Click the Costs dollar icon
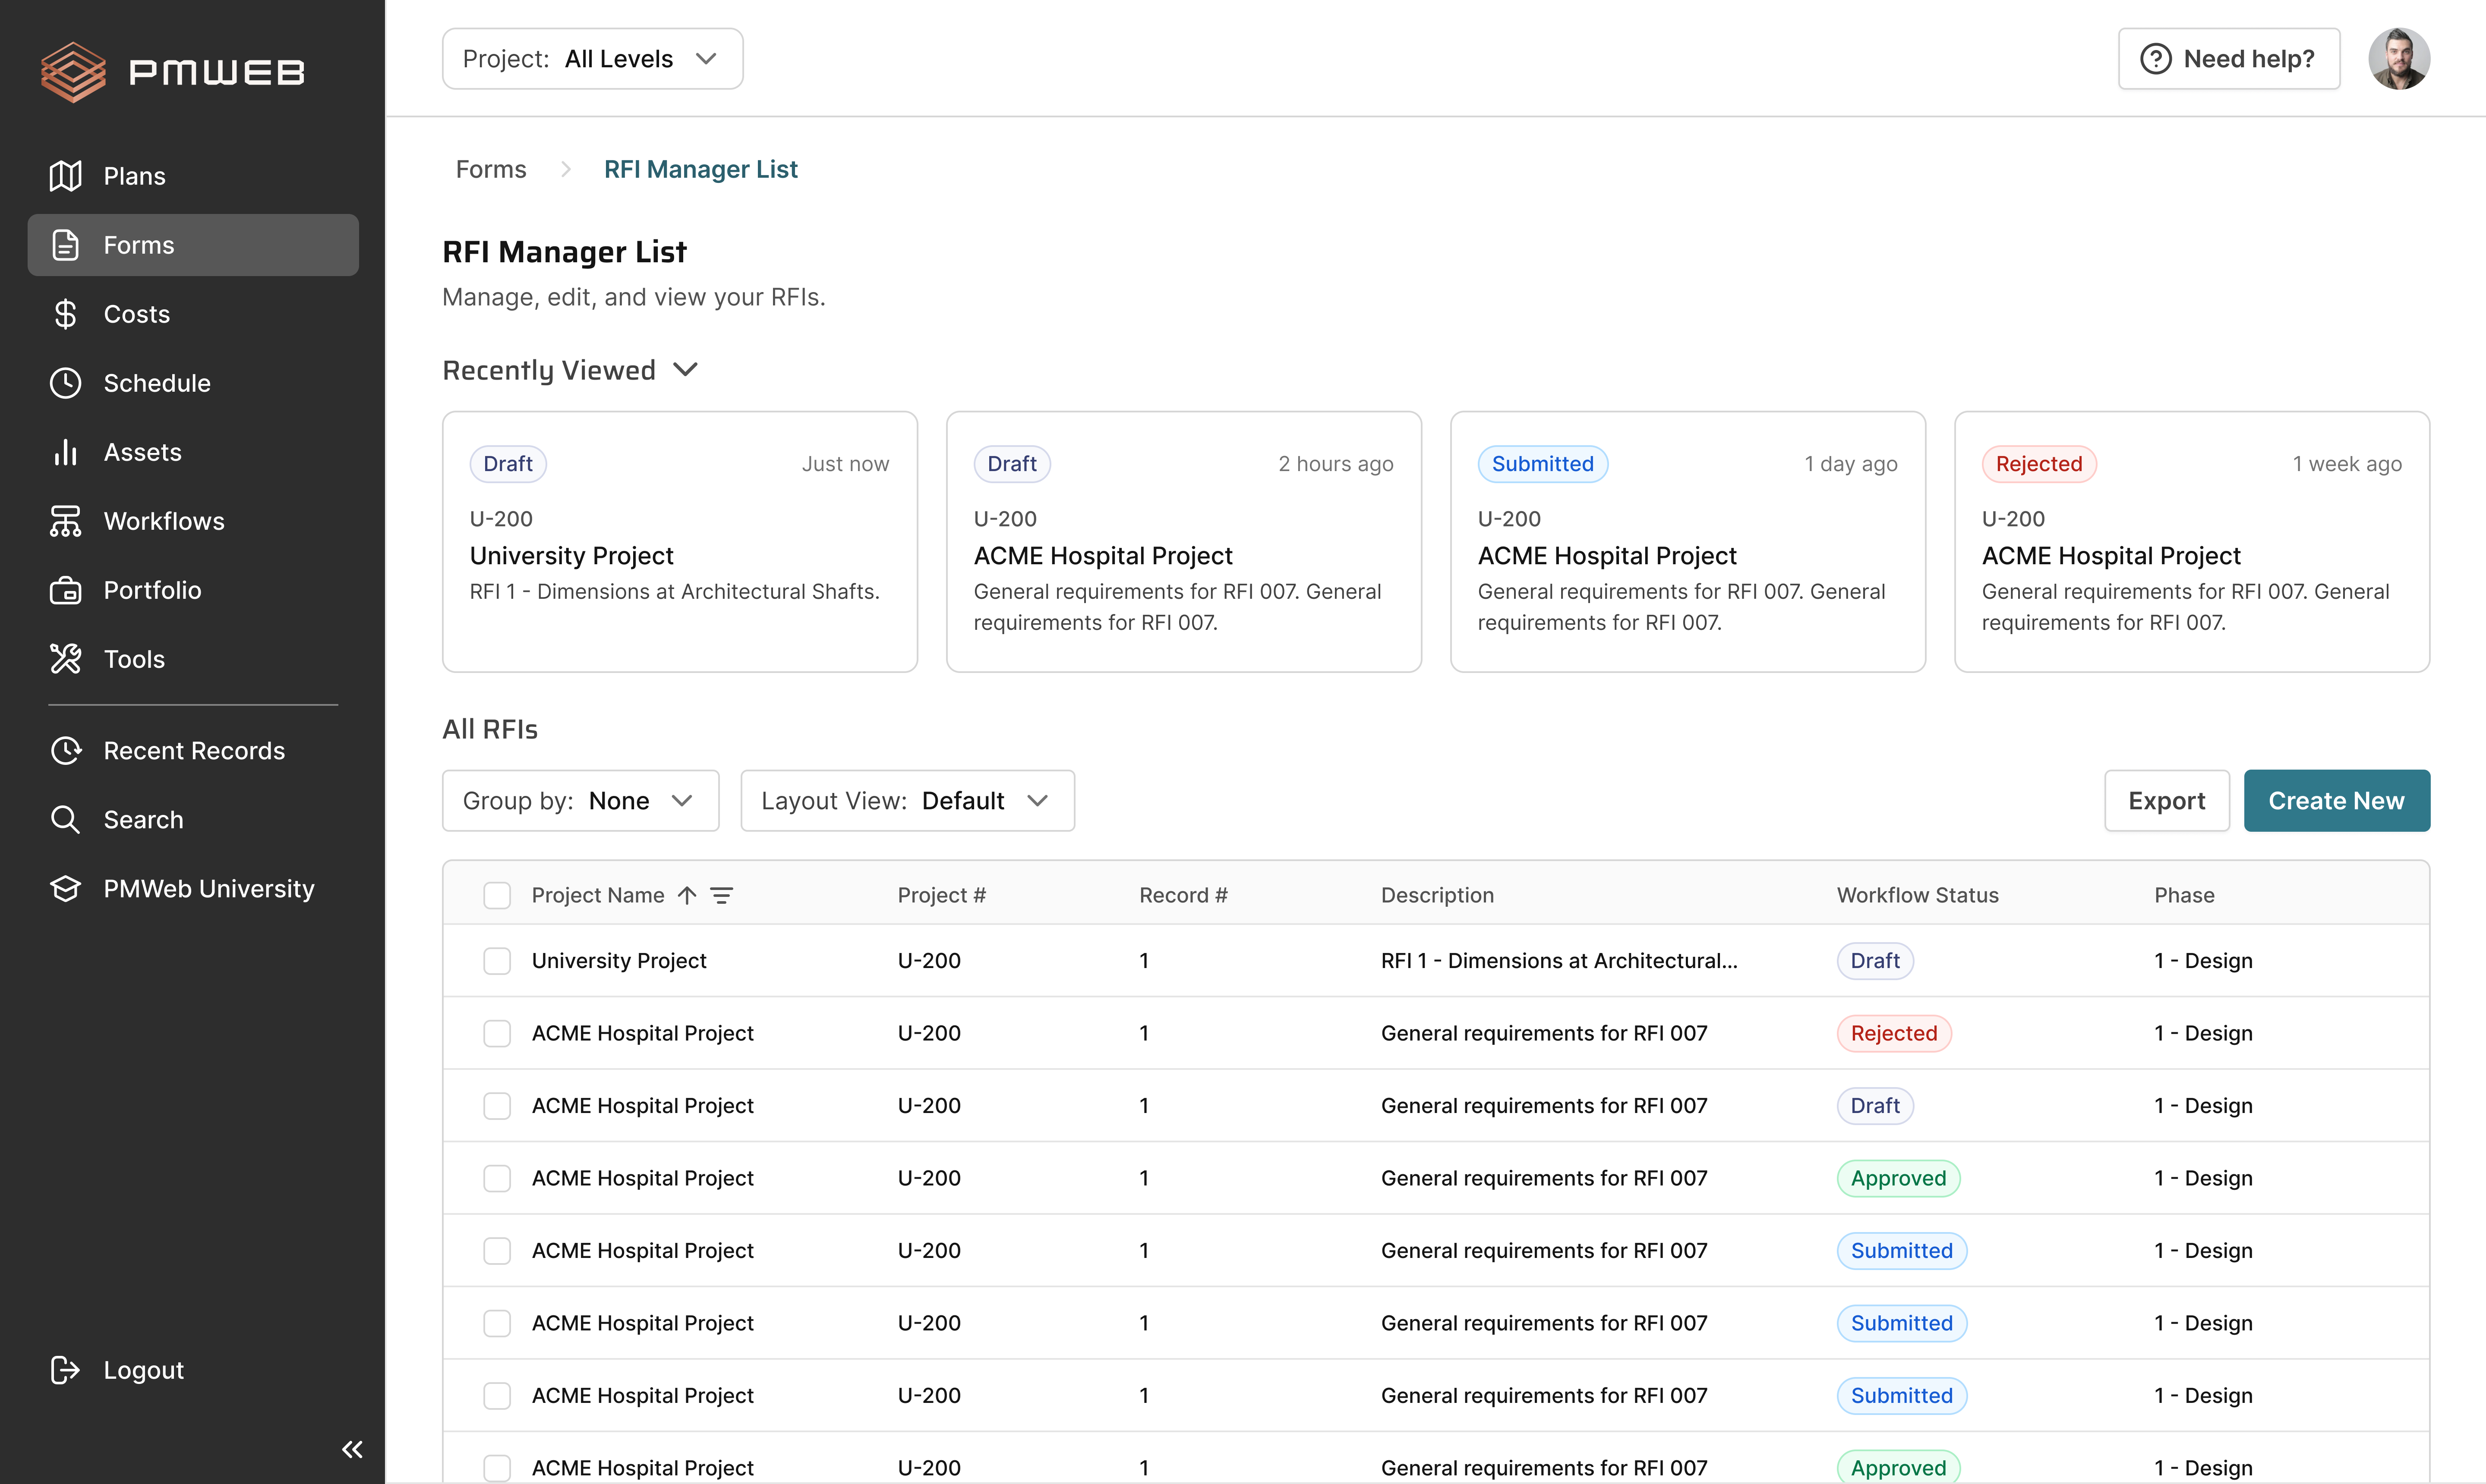2486x1484 pixels. [x=66, y=314]
